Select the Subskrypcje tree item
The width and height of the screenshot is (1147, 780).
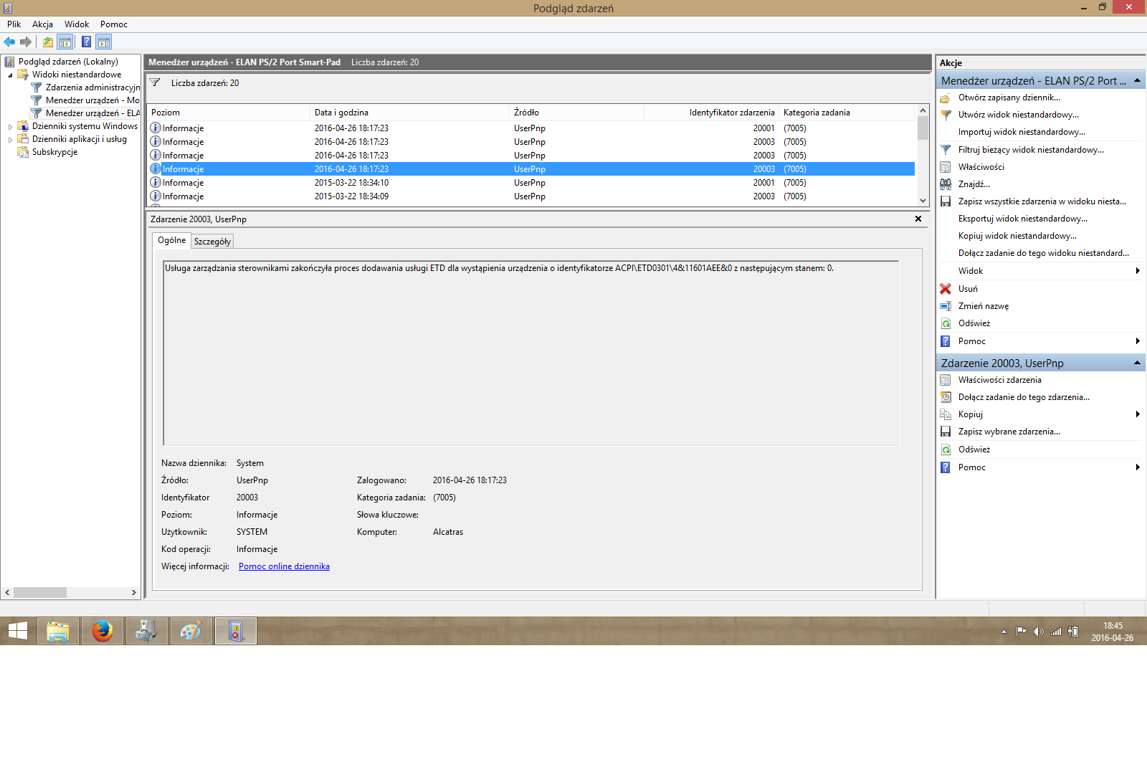click(54, 152)
